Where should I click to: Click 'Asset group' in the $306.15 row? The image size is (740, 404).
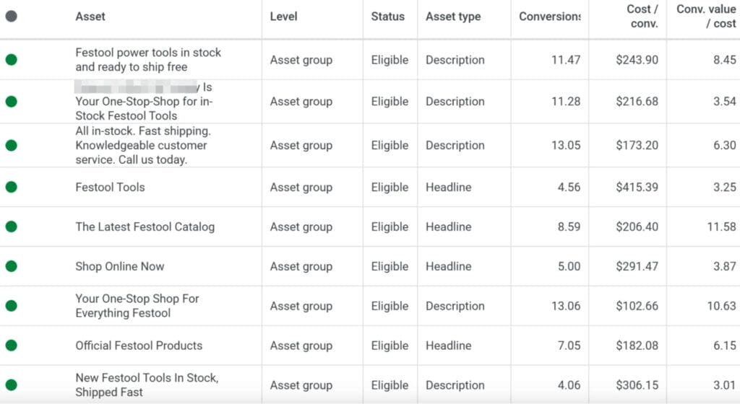pyautogui.click(x=301, y=385)
